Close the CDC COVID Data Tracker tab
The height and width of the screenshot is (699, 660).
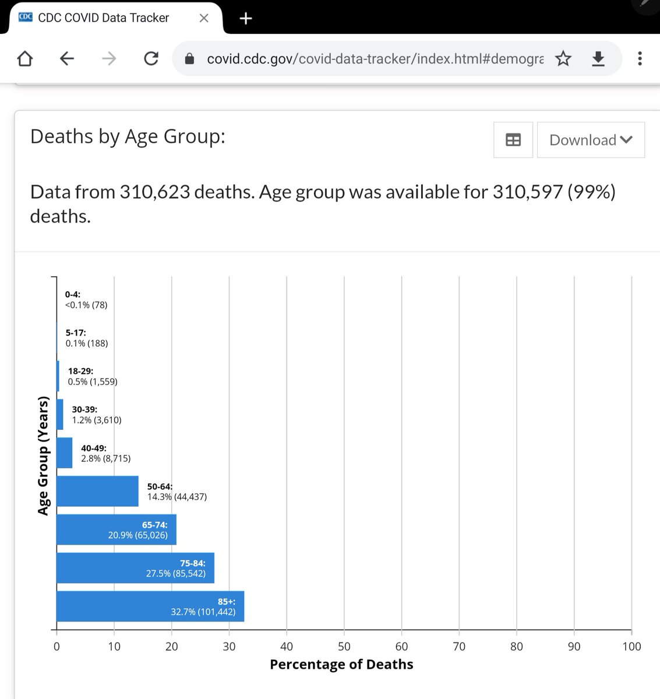(204, 18)
